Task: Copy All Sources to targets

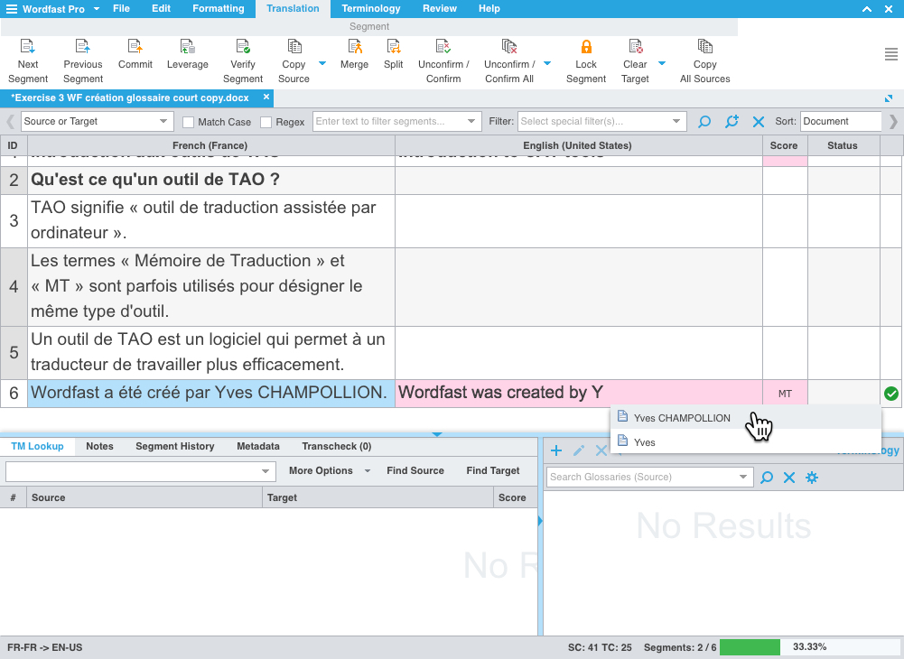Action: [705, 47]
